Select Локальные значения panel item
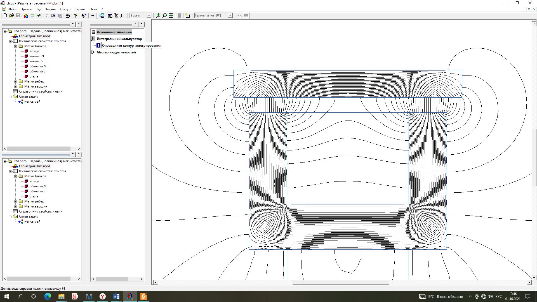This screenshot has height=302, width=537. (x=114, y=32)
